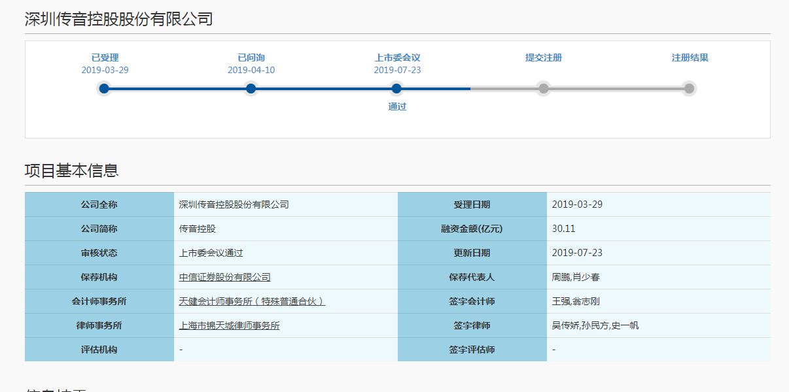The image size is (789, 392).
Task: Click the 上市委会议 stage label
Action: point(398,57)
